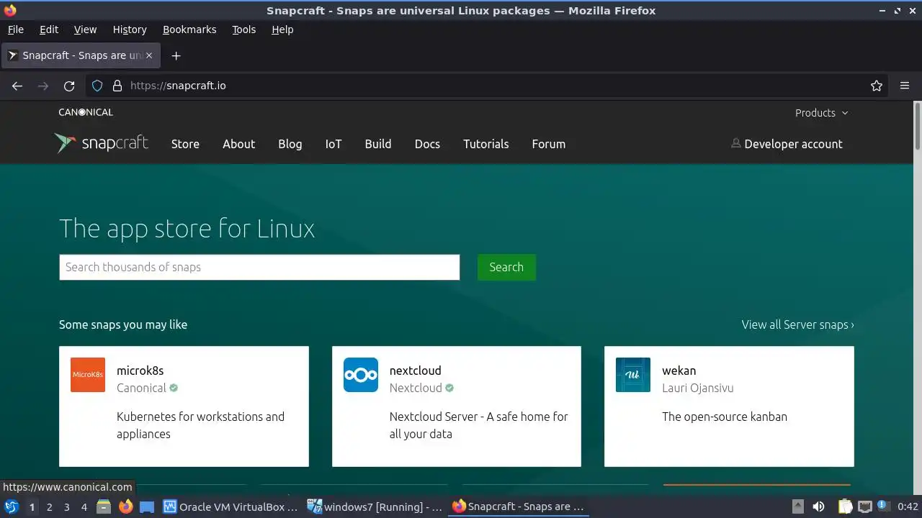
Task: Click the Snapcraft Firefox taskbar entry
Action: tap(519, 506)
